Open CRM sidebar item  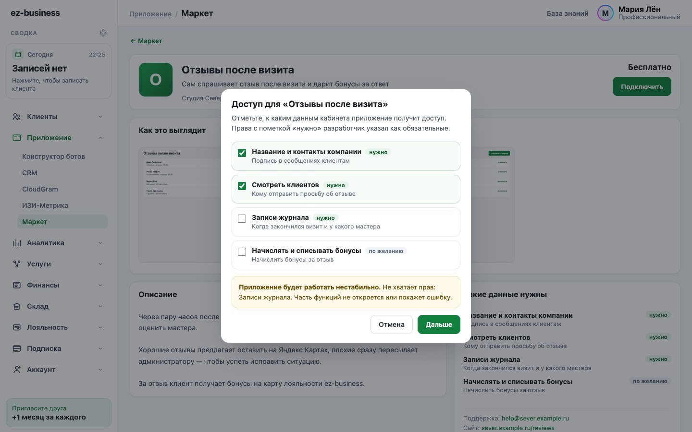click(x=62, y=173)
